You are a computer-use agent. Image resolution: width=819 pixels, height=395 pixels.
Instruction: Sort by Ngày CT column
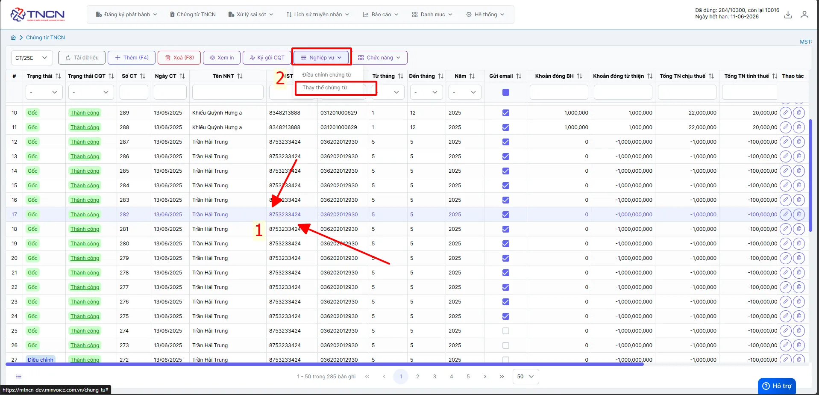tap(182, 76)
